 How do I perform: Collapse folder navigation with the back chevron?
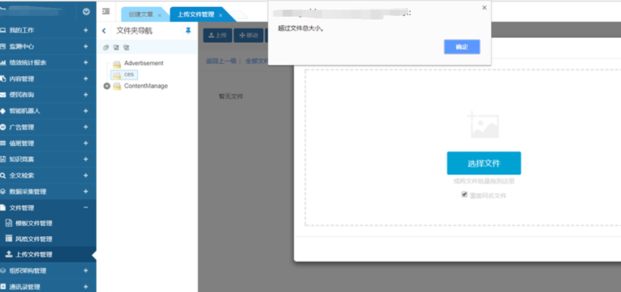104,31
